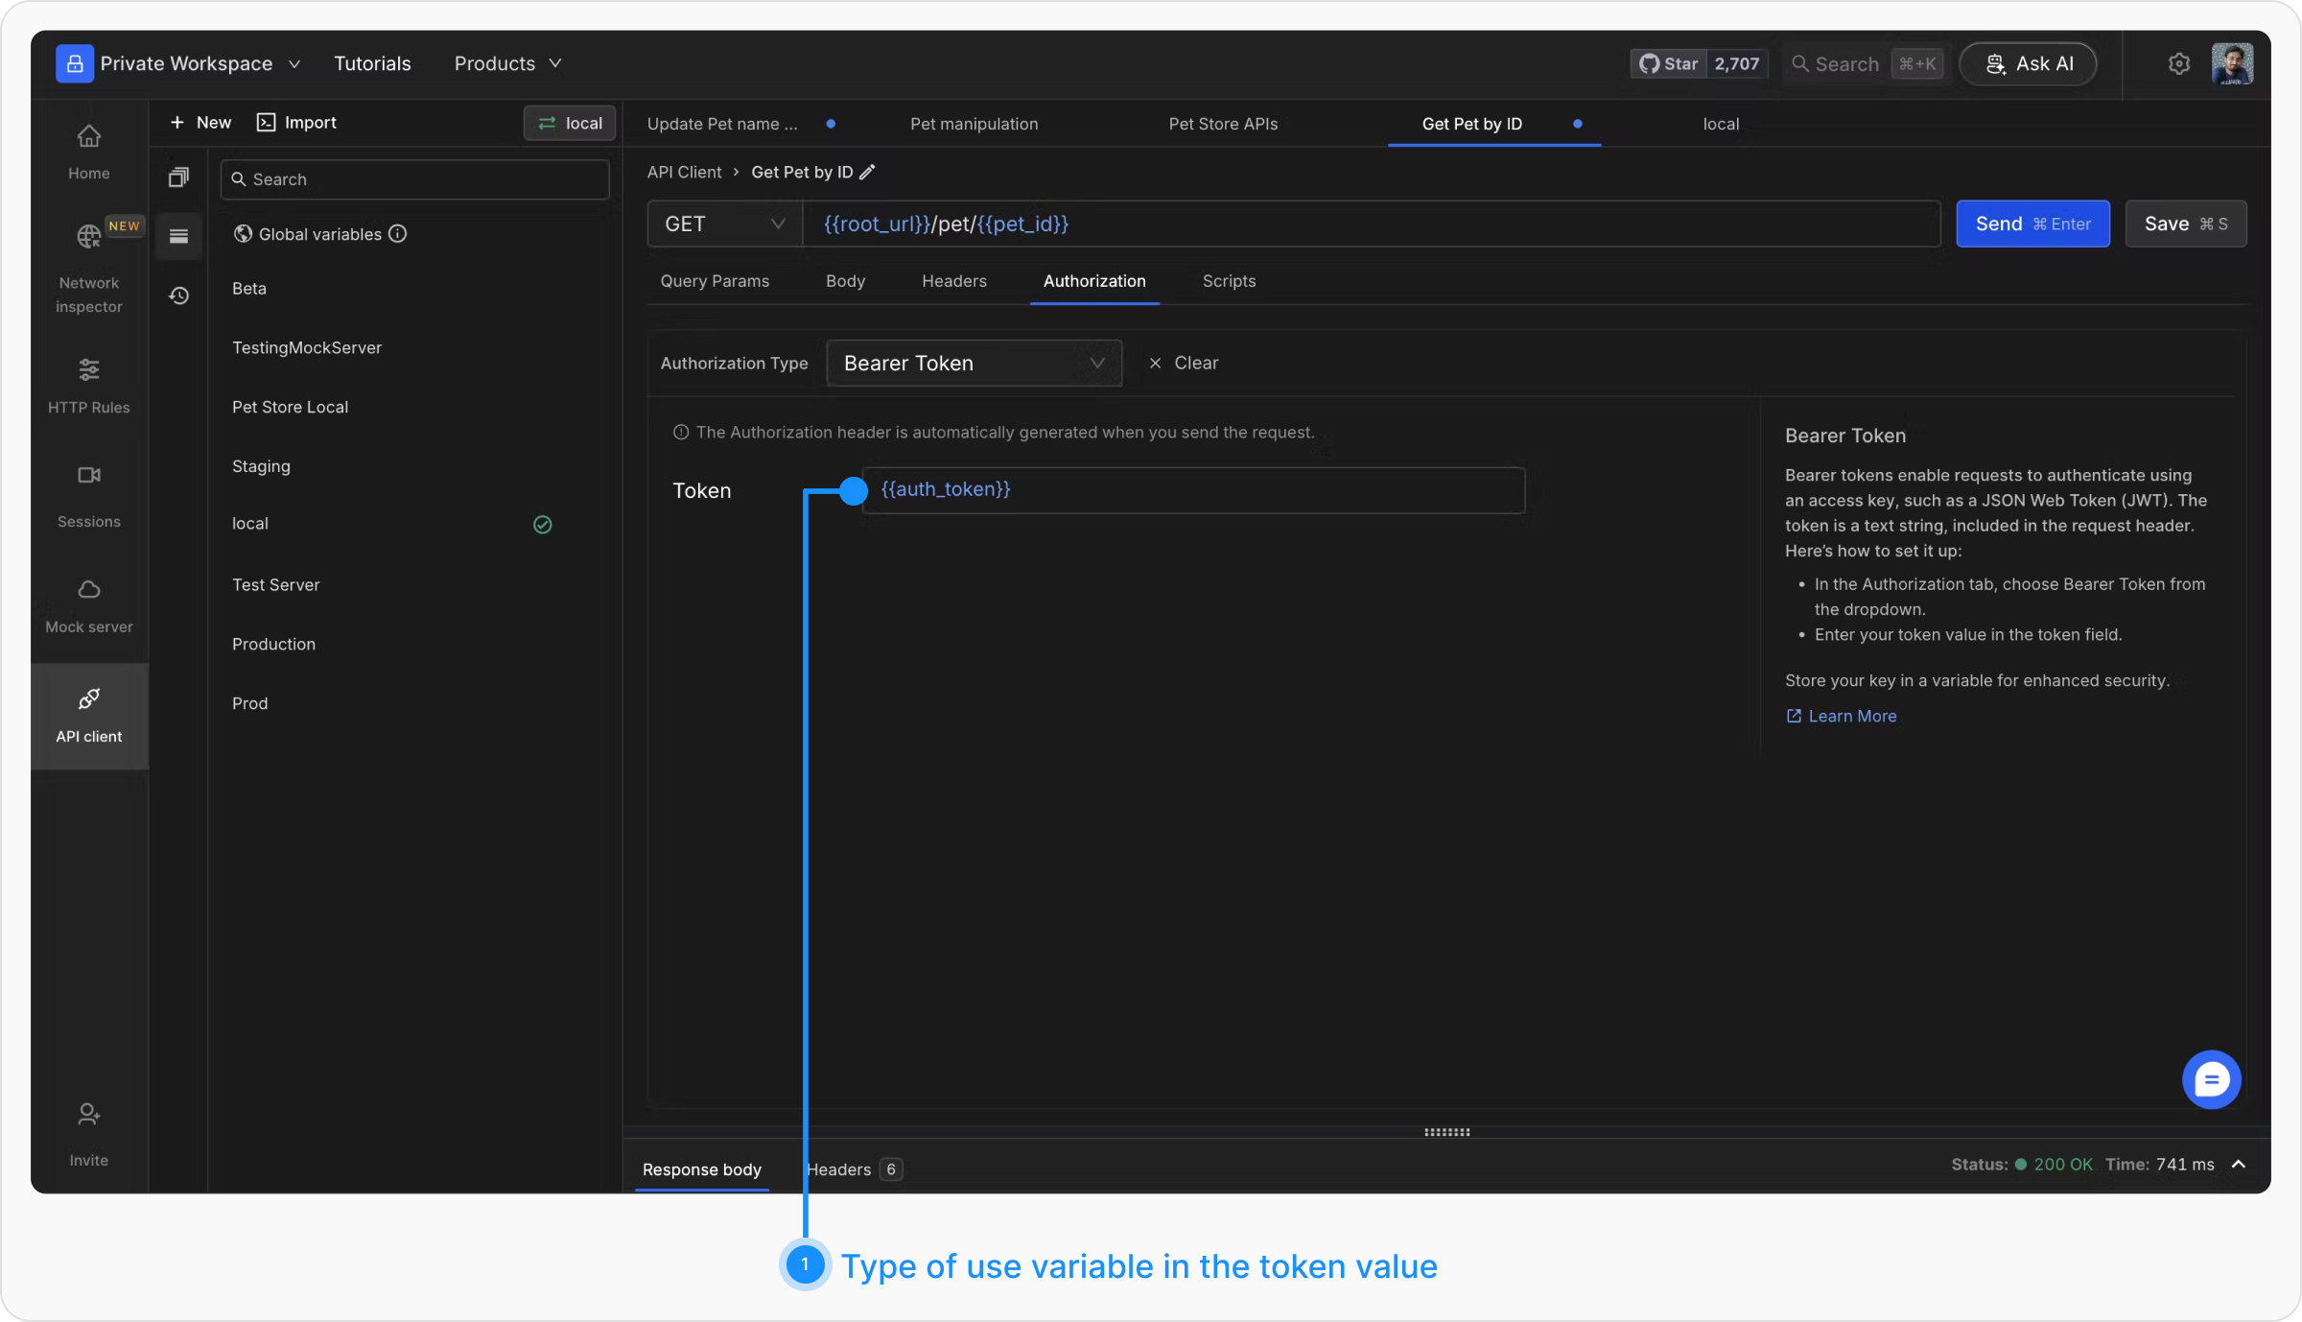The width and height of the screenshot is (2302, 1322).
Task: Click pencil icon to rename Get Pet by ID
Action: 867,172
